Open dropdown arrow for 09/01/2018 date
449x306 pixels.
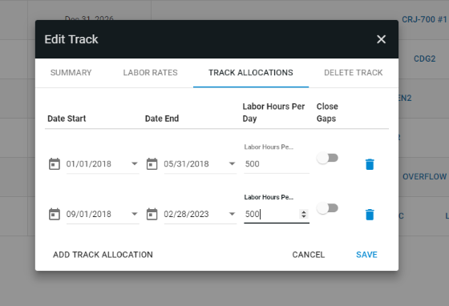(x=135, y=214)
